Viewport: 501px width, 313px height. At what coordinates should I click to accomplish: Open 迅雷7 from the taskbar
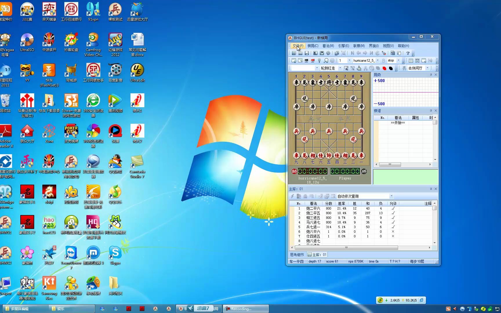203,309
